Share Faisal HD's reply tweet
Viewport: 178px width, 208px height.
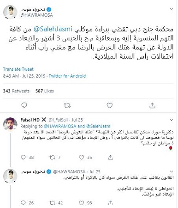pos(111,157)
